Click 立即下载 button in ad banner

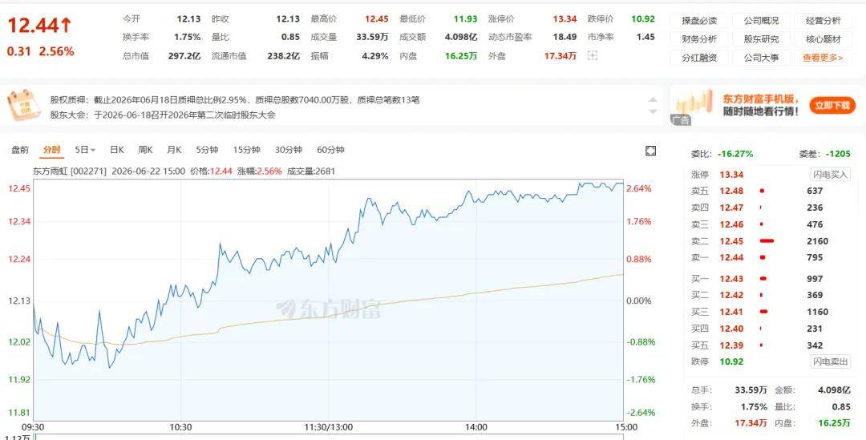(x=832, y=105)
